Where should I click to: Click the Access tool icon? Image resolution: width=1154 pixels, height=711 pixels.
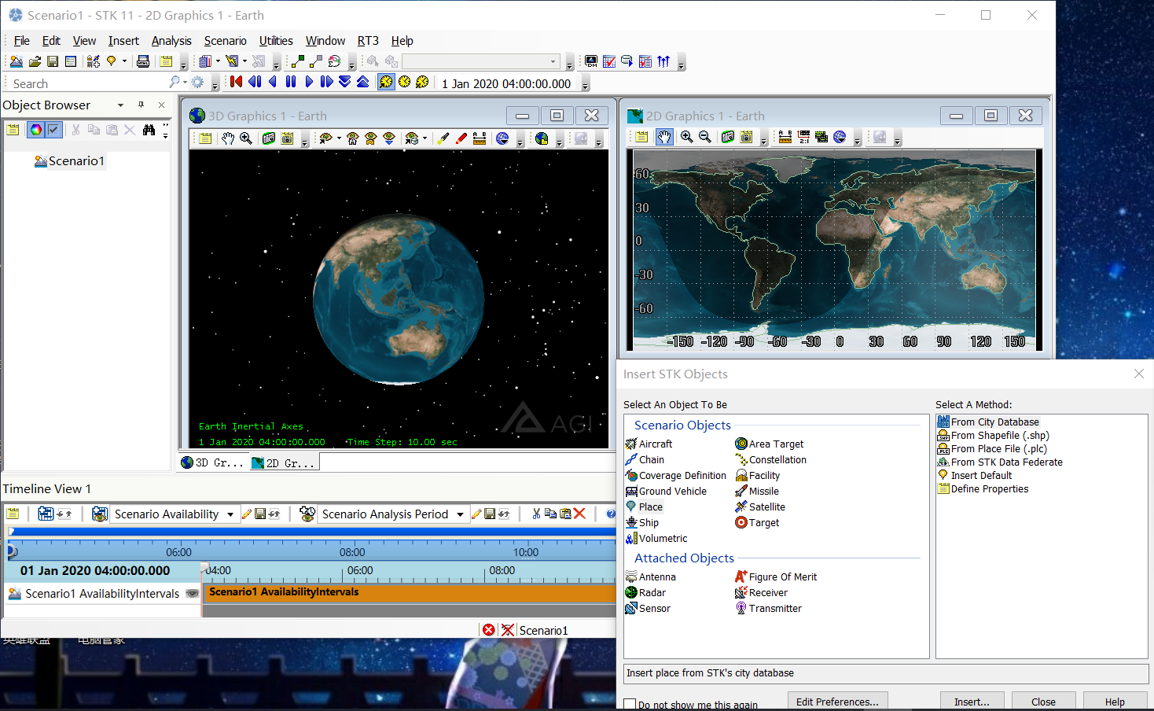[297, 61]
